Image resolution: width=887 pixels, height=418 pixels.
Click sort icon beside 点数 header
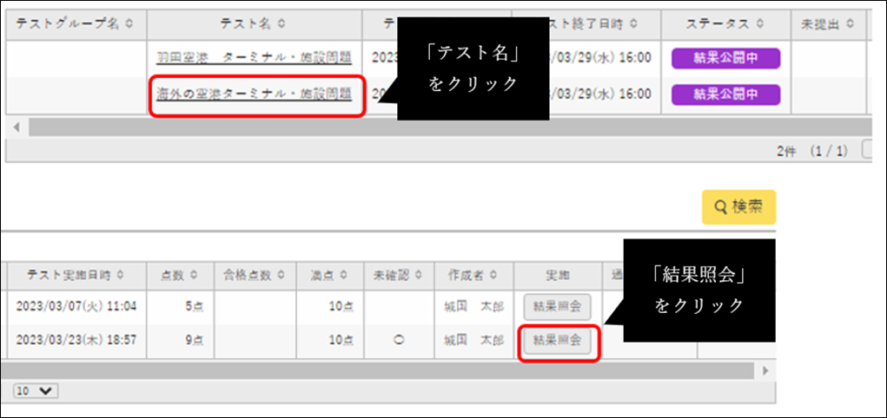click(194, 275)
